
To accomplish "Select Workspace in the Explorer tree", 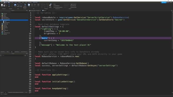I will [5, 14].
